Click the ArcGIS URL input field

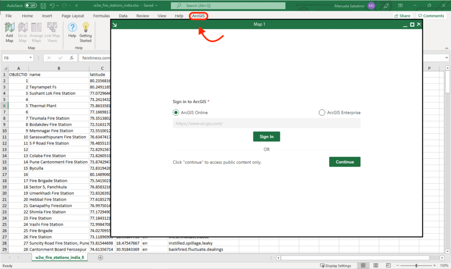click(x=266, y=124)
